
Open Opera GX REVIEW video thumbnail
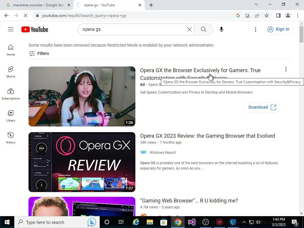[x=82, y=162]
